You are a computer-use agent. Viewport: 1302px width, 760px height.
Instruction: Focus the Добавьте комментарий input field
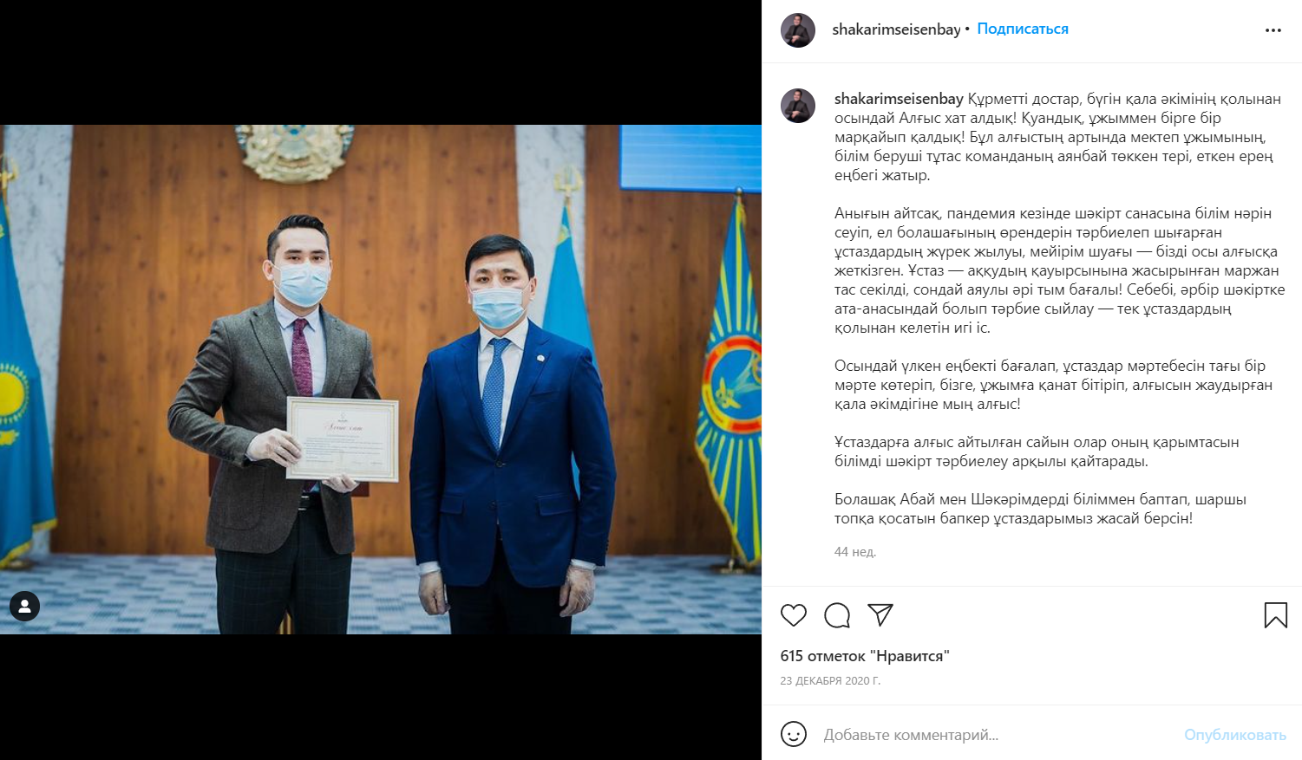click(x=998, y=735)
